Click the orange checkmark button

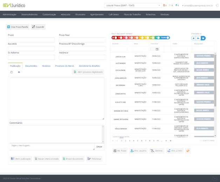188,150
